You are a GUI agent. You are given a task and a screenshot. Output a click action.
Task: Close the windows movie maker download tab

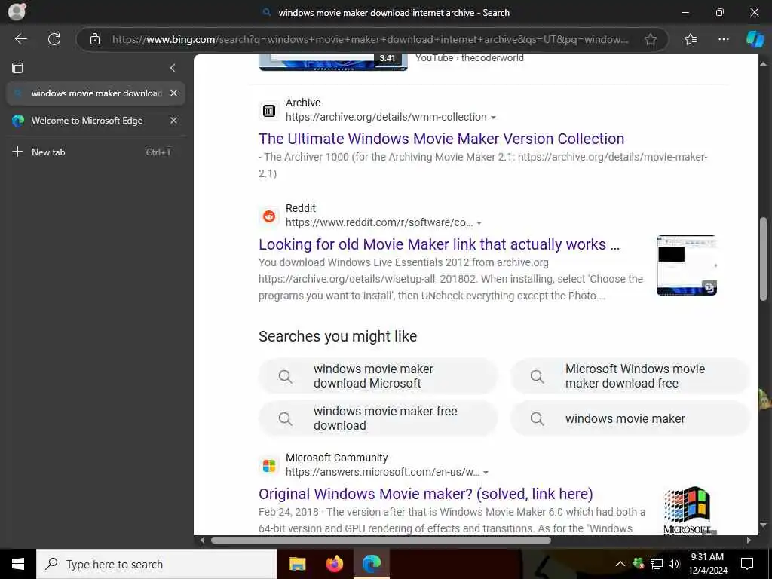point(173,93)
